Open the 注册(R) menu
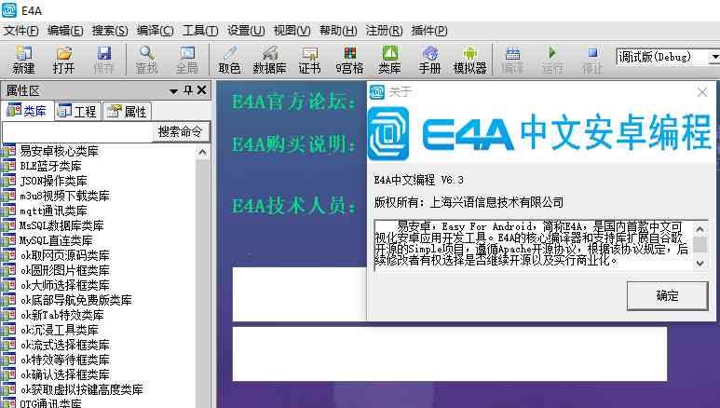The width and height of the screenshot is (720, 408). 385,31
